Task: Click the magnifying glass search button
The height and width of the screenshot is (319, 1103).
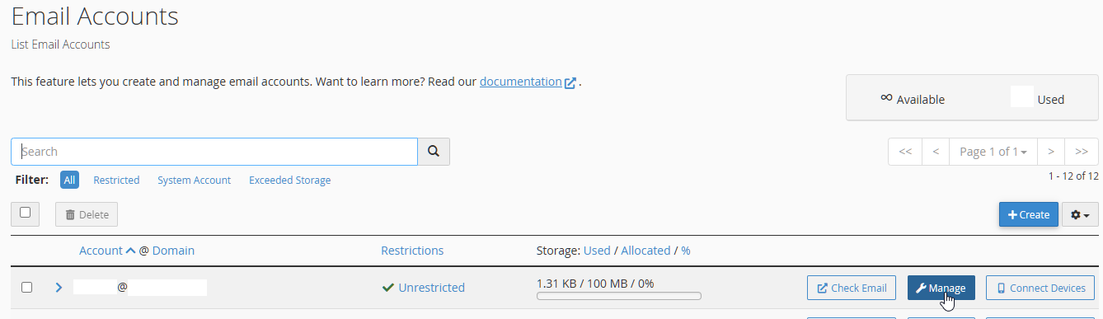Action: pos(434,152)
